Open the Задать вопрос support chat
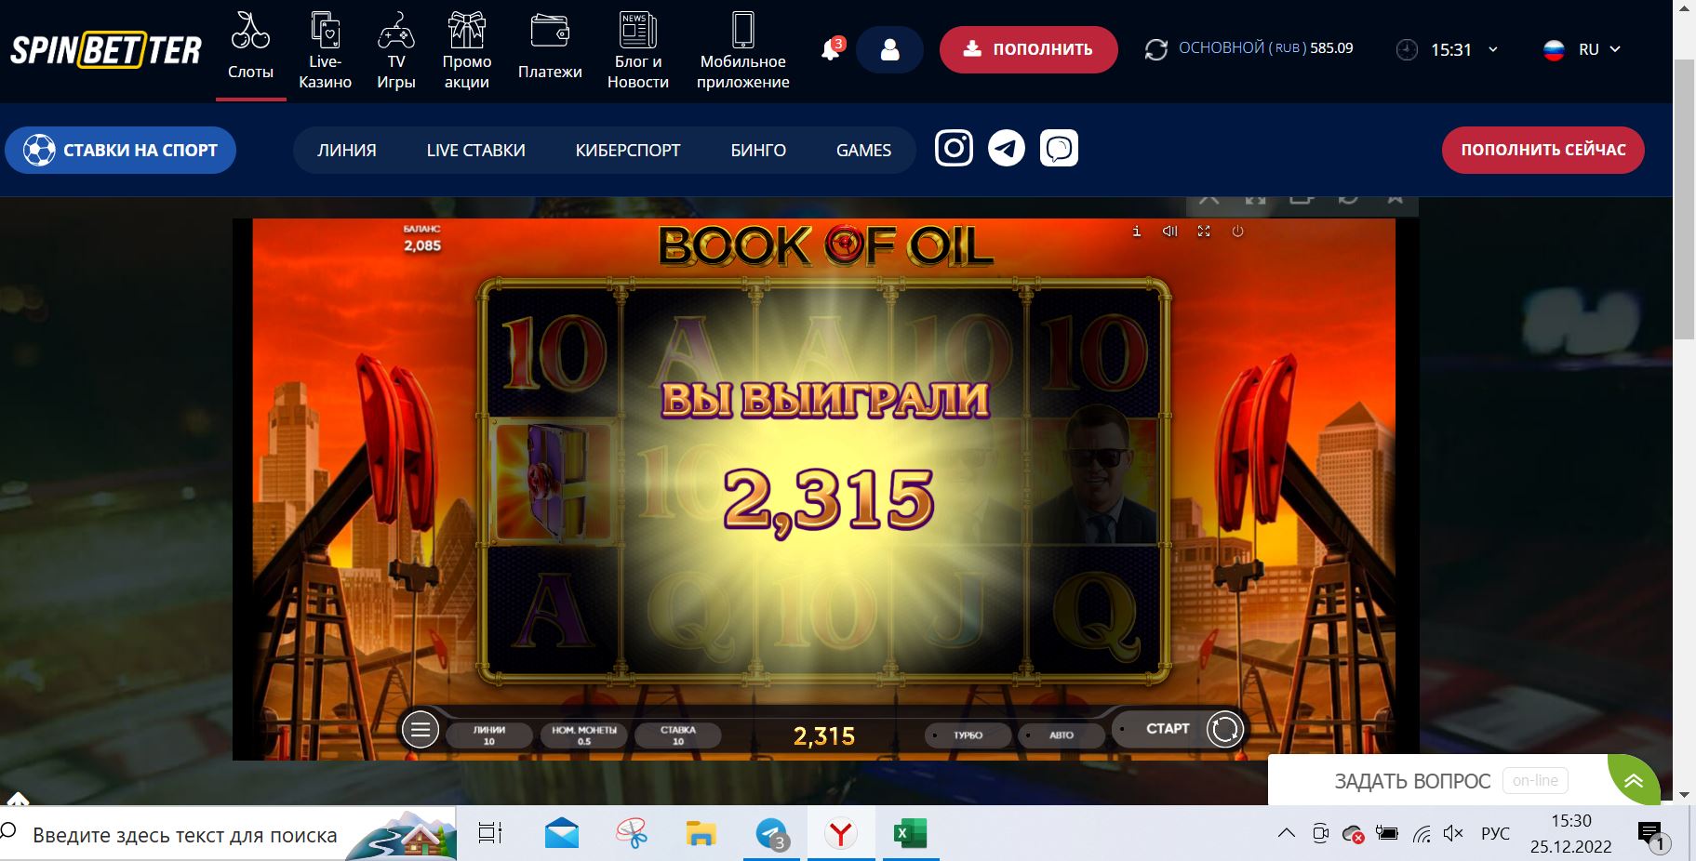 pos(1412,781)
